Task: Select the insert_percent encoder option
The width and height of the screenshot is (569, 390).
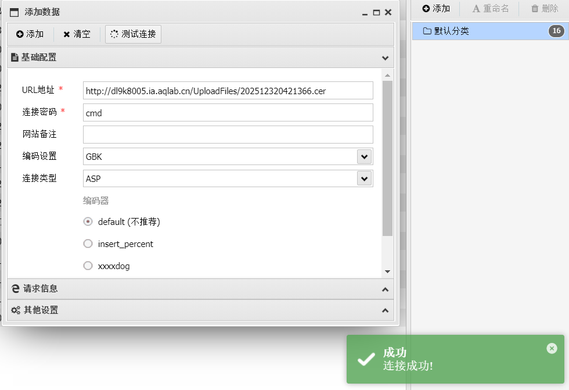Action: pyautogui.click(x=88, y=244)
